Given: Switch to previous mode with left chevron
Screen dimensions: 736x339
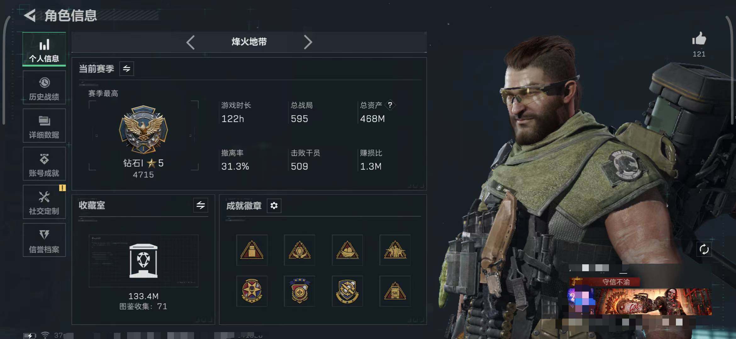Looking at the screenshot, I should click(191, 42).
